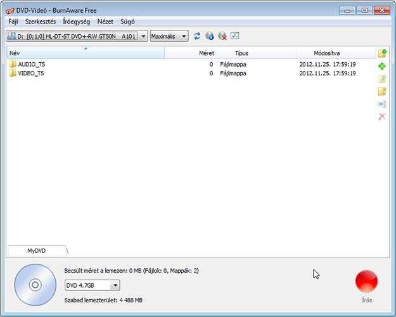
Task: Select the MyDVD tab
Action: [x=37, y=251]
